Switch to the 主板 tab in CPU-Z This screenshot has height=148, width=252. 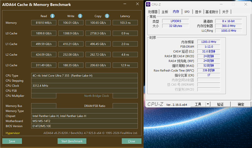165,12
